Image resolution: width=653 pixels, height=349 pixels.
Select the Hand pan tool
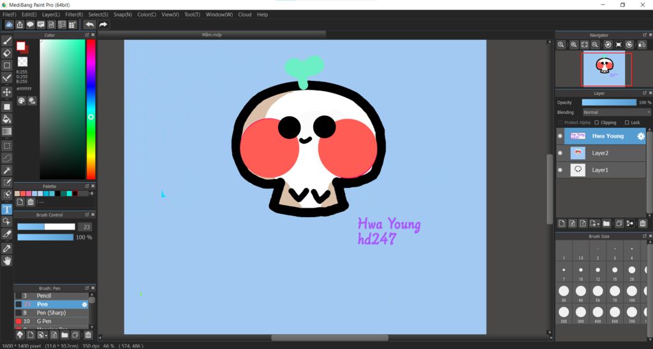coord(6,261)
